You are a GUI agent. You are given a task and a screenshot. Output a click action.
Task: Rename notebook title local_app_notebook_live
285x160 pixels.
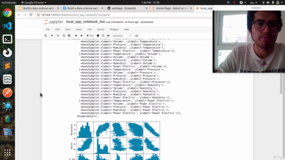click(x=85, y=22)
